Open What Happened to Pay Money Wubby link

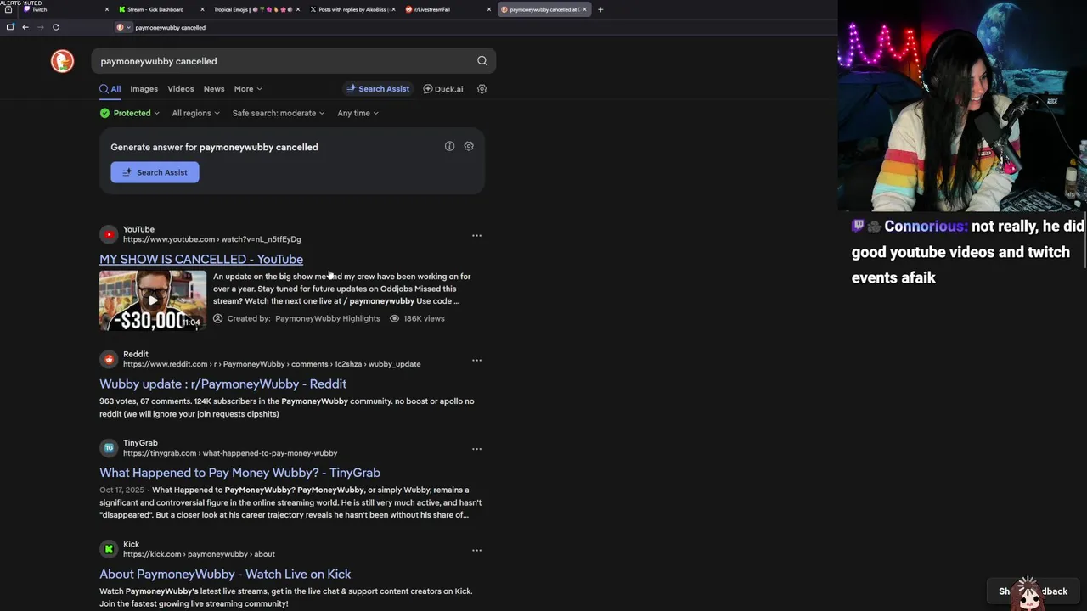tap(239, 473)
